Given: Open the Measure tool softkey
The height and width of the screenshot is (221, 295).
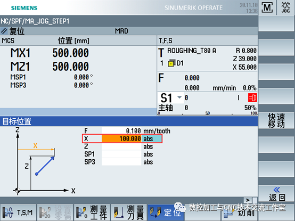Looking at the screenshot, I should (129, 212).
